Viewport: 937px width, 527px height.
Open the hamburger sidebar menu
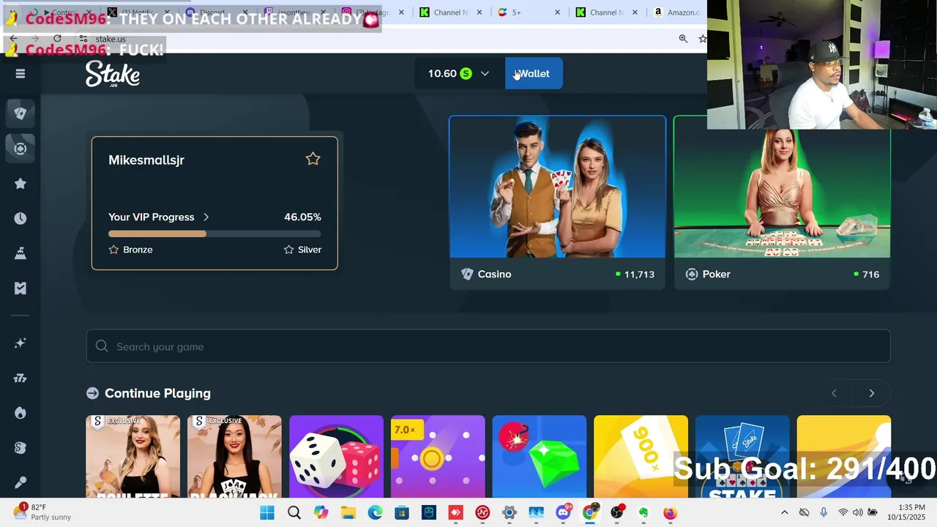coord(20,73)
